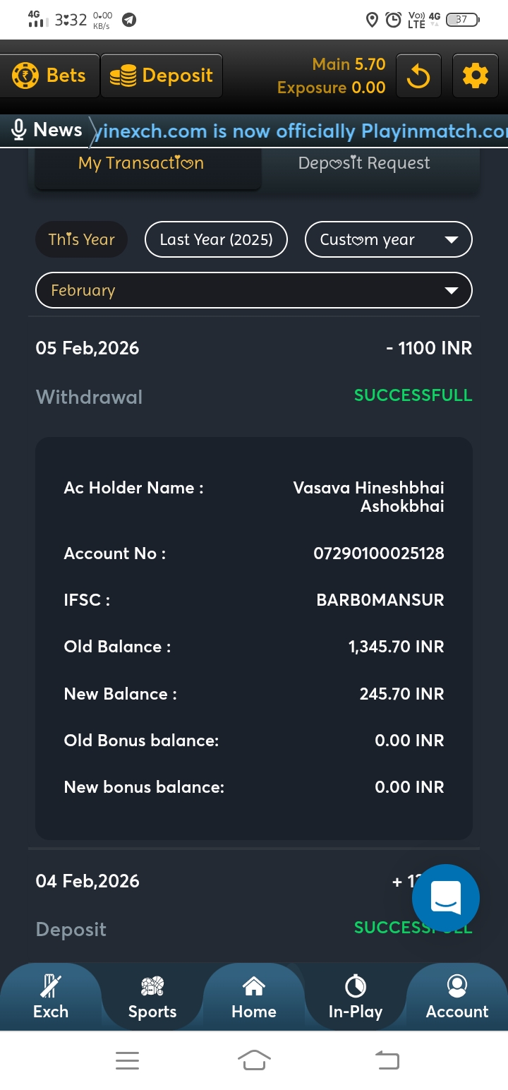Tap the Exch cricket bat icon

[51, 986]
